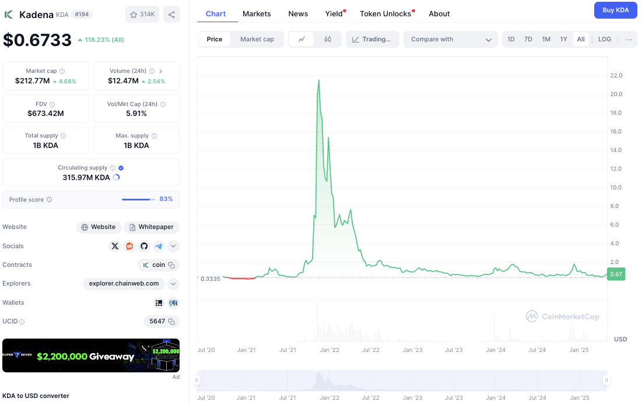The width and height of the screenshot is (642, 405).
Task: Switch to the Yield tab
Action: [x=334, y=13]
